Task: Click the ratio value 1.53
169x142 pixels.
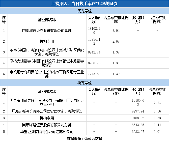Action: click(x=157, y=118)
